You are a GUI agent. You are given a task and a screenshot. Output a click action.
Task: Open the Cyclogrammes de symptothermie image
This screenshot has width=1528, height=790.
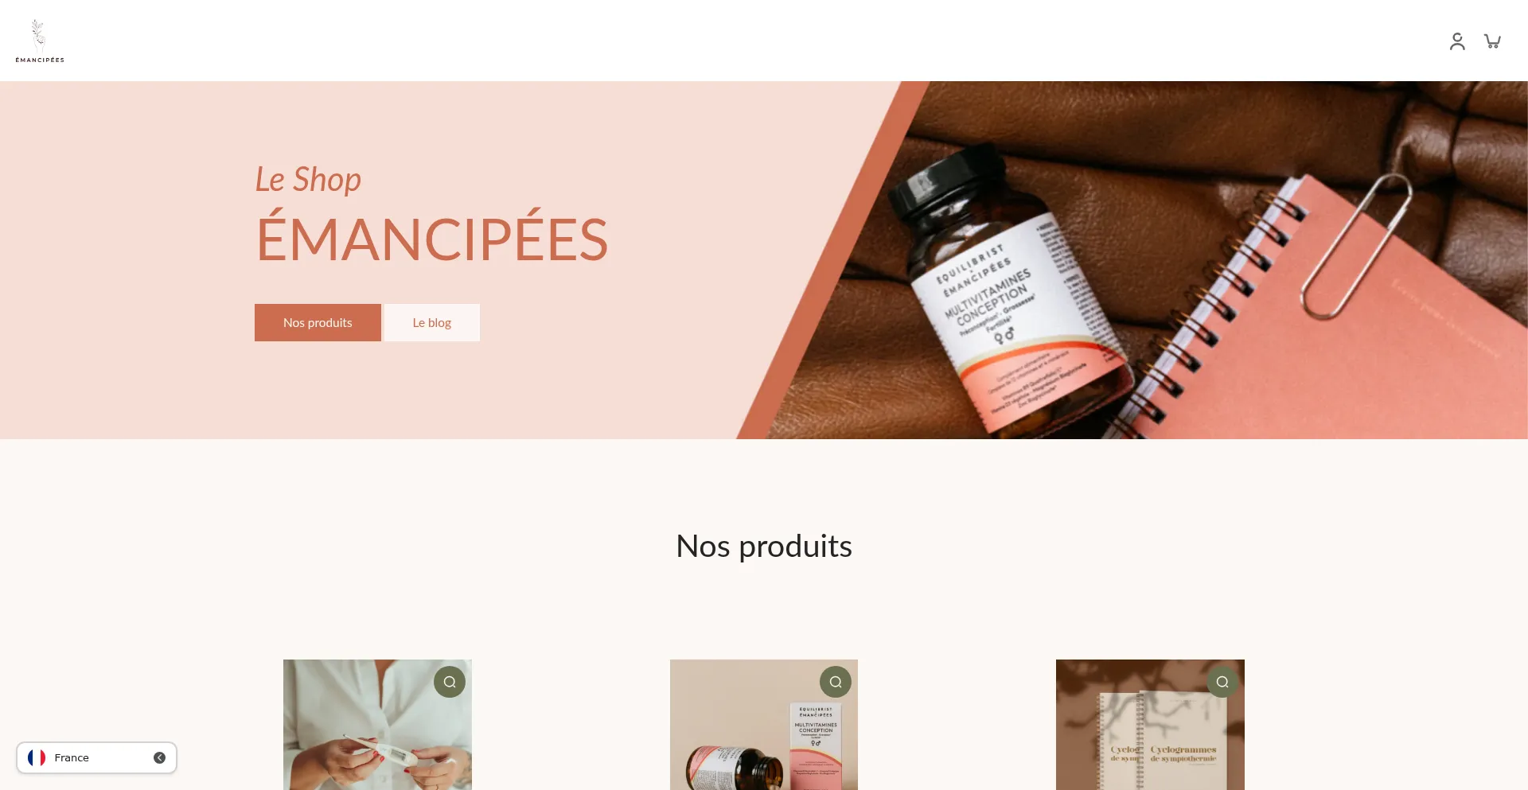(x=1150, y=725)
